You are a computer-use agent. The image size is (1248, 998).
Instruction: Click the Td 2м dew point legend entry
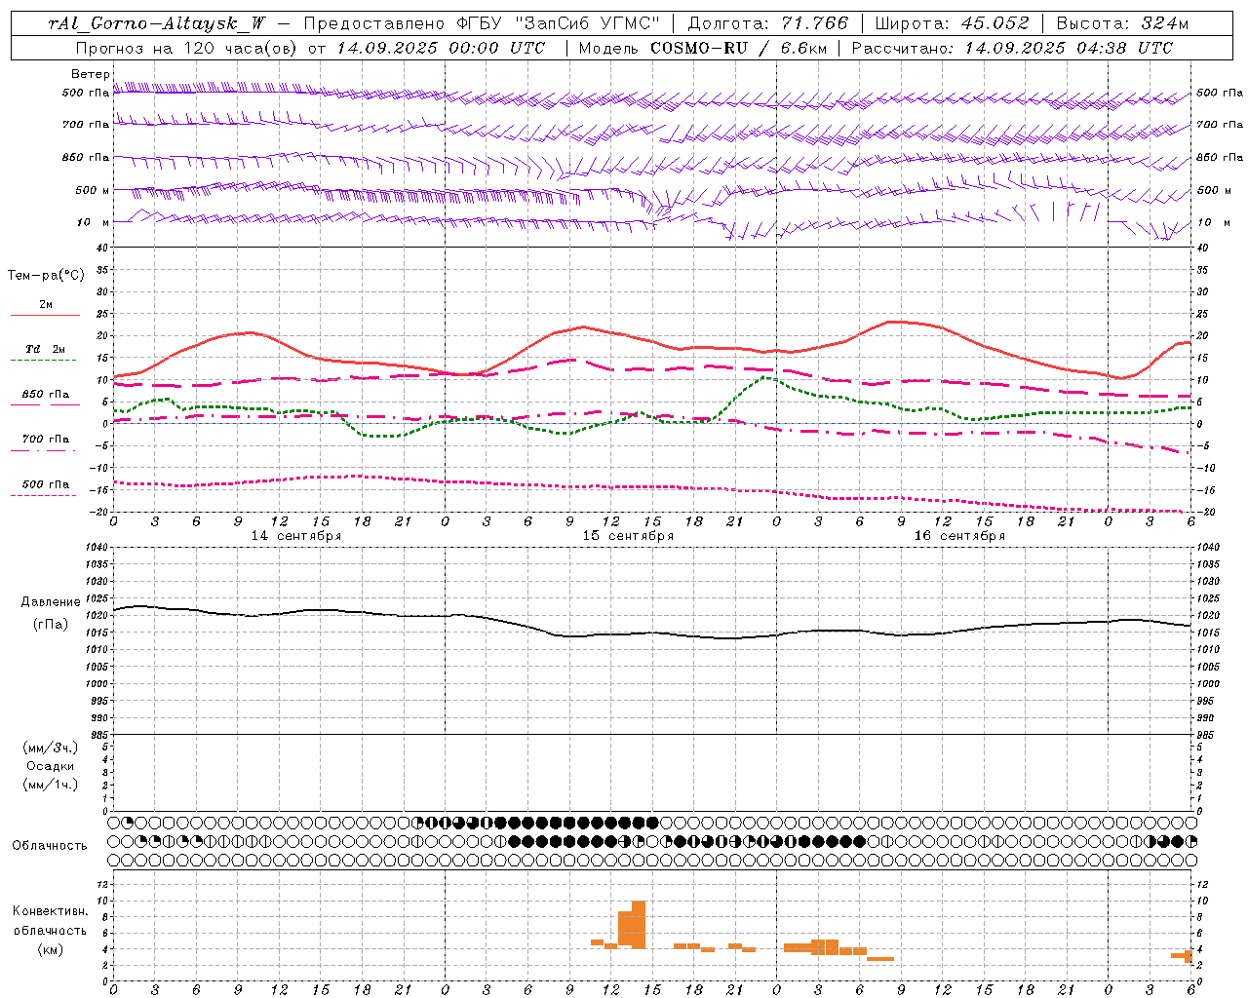pos(46,348)
